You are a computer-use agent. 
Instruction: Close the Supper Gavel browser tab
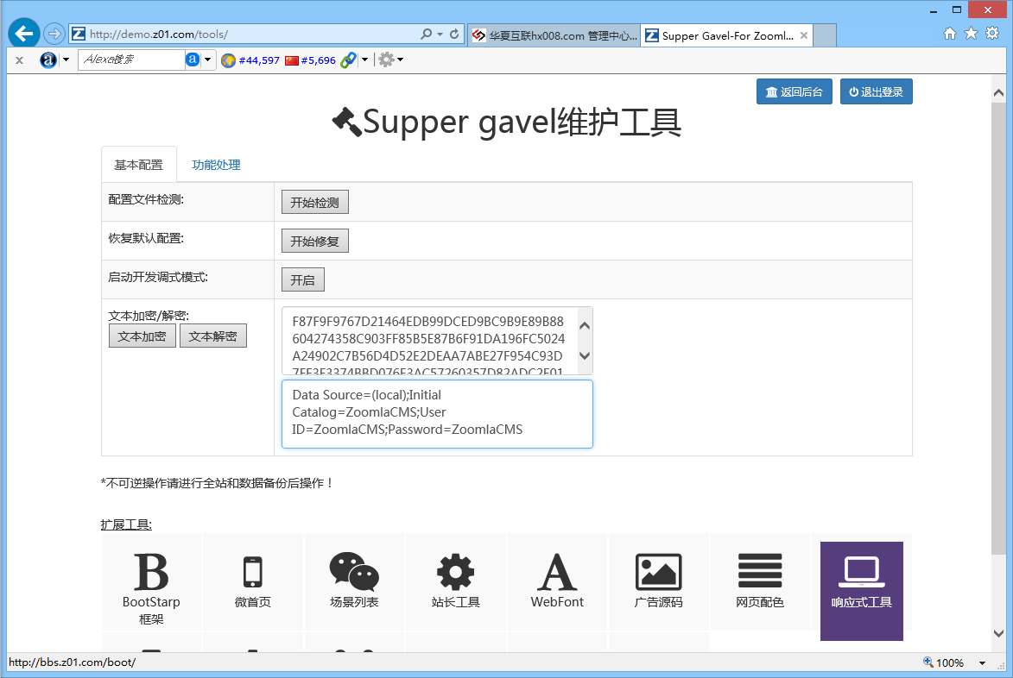[804, 35]
